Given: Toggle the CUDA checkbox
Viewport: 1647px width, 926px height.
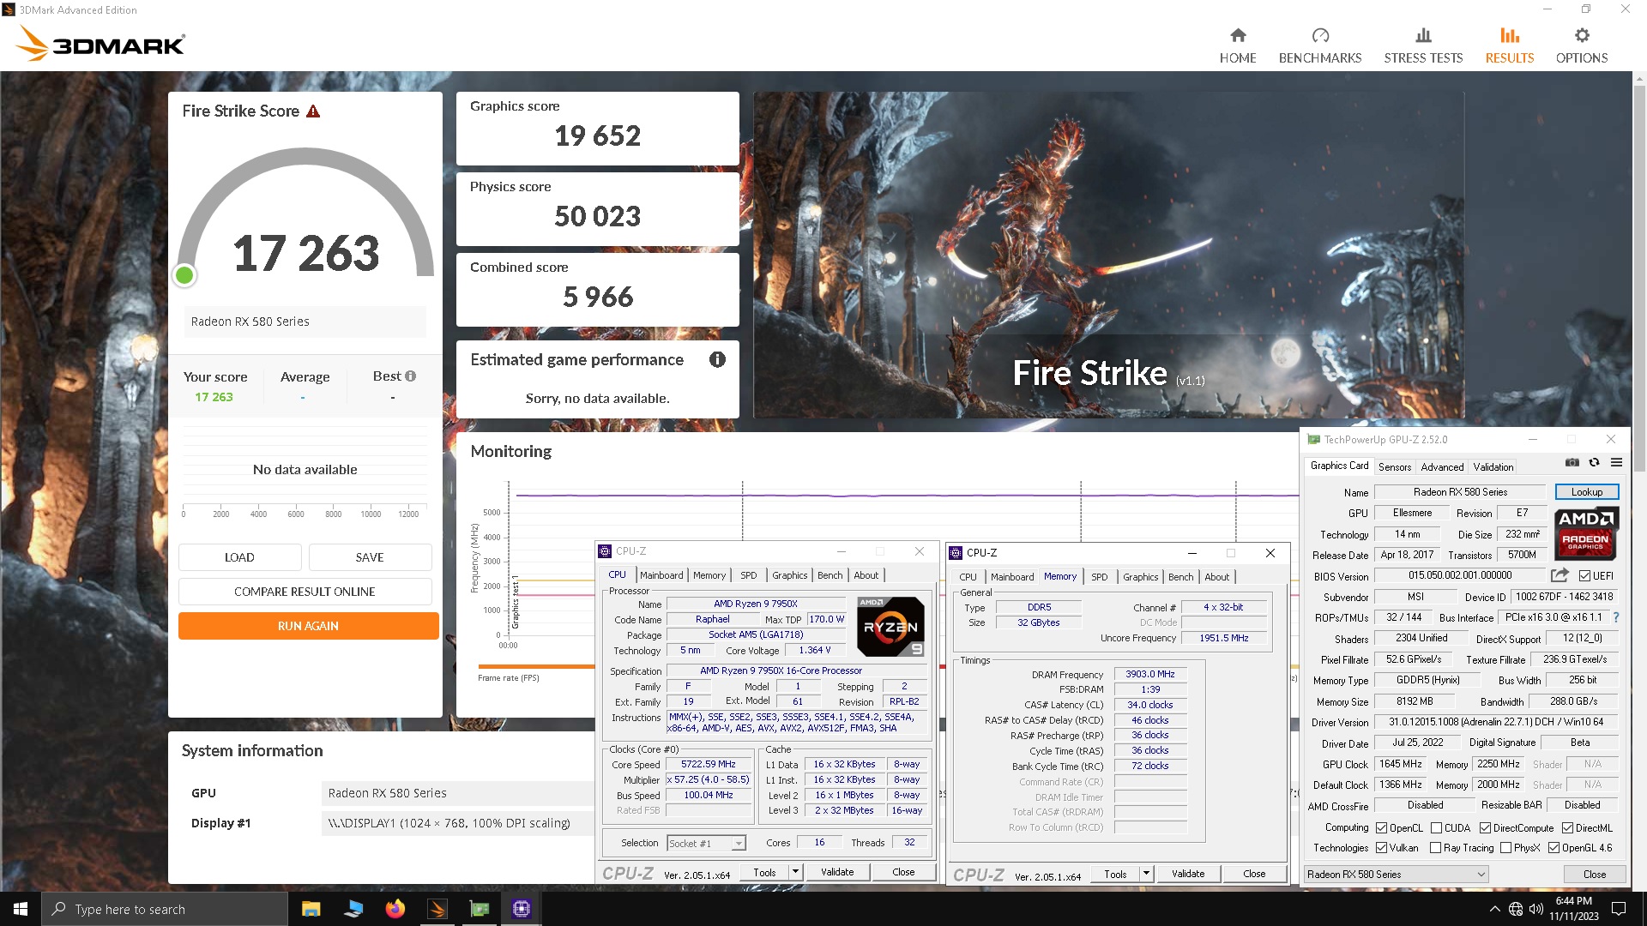Looking at the screenshot, I should tap(1436, 828).
